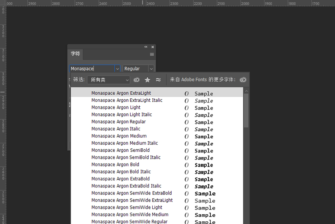This screenshot has width=335, height=224.
Task: Select Monaspace Argon SemiWide ExtraBold font
Action: pyautogui.click(x=157, y=193)
